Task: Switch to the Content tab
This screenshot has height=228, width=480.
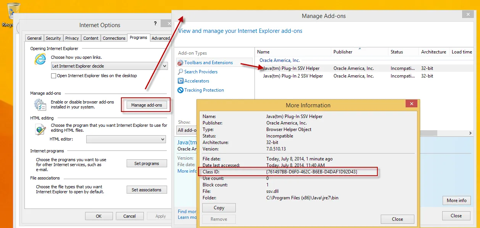Action: click(x=91, y=38)
